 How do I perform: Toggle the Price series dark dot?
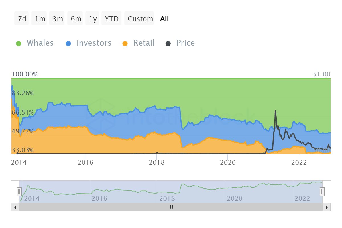(x=168, y=43)
